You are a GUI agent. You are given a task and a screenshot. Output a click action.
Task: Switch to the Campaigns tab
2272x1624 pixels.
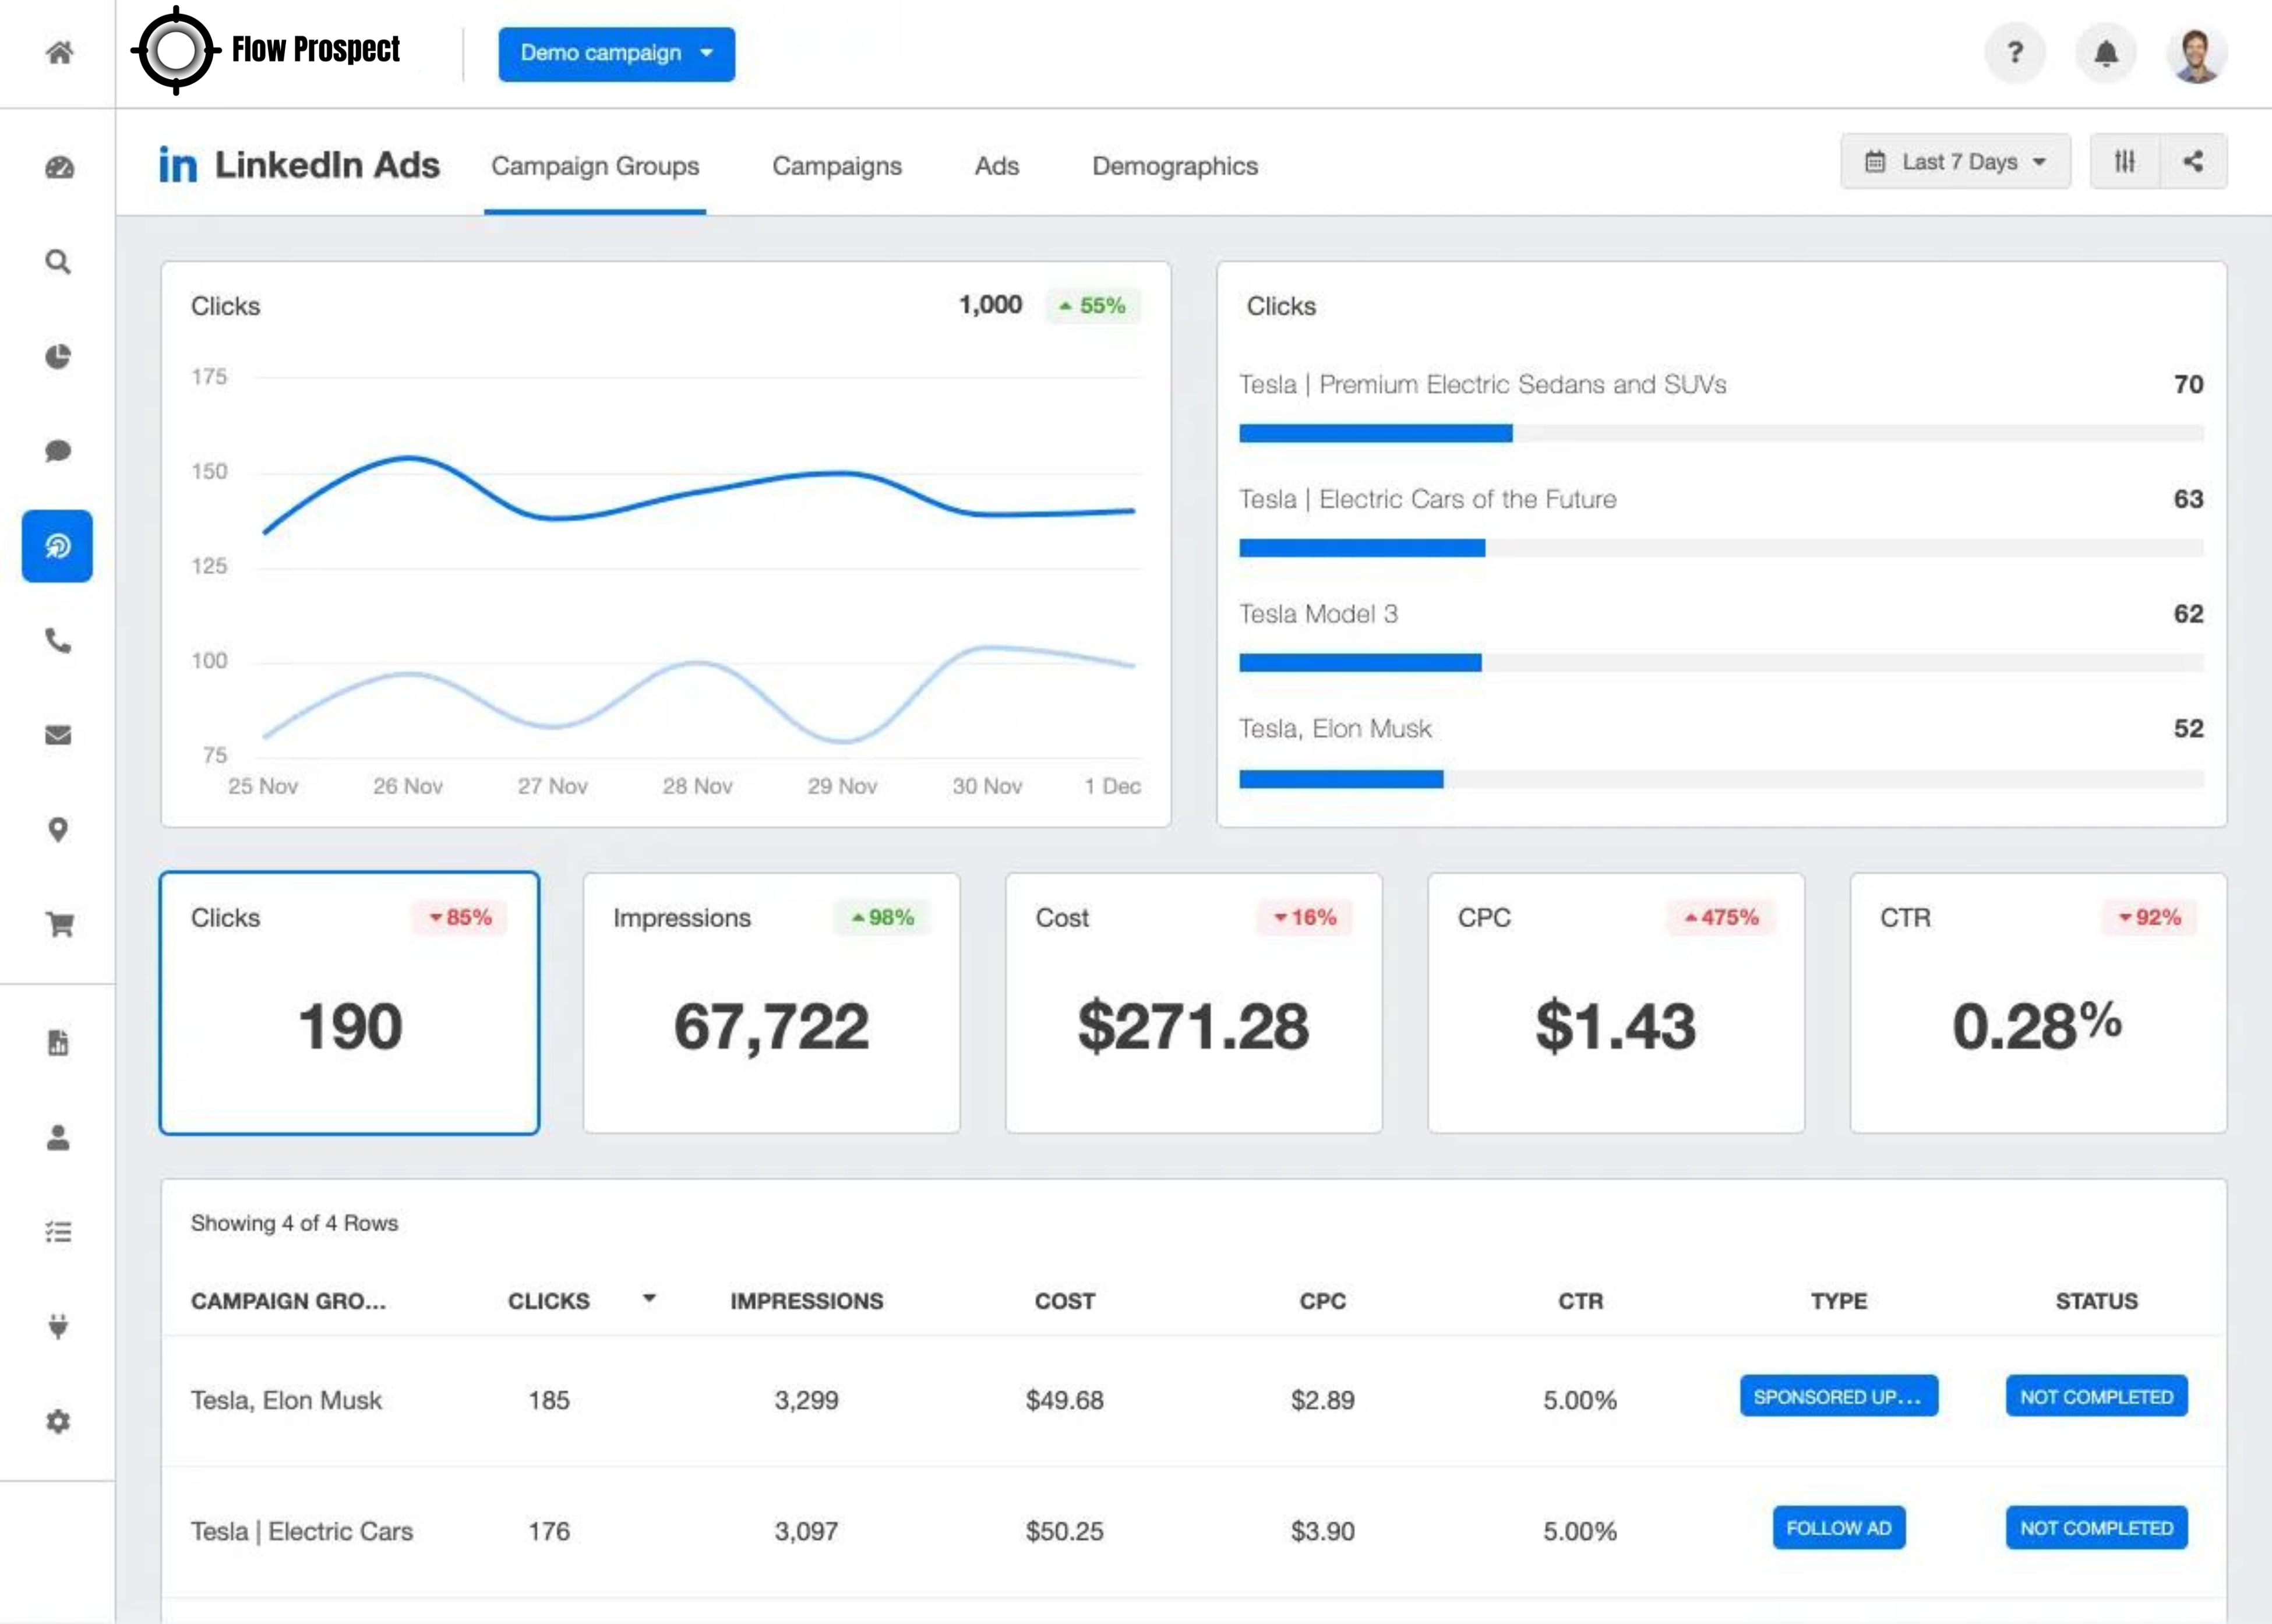pyautogui.click(x=836, y=166)
